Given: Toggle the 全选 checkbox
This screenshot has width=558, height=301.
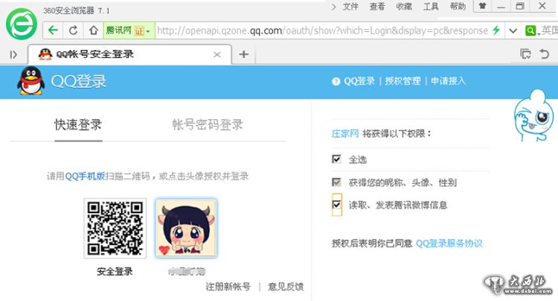Looking at the screenshot, I should (x=337, y=159).
